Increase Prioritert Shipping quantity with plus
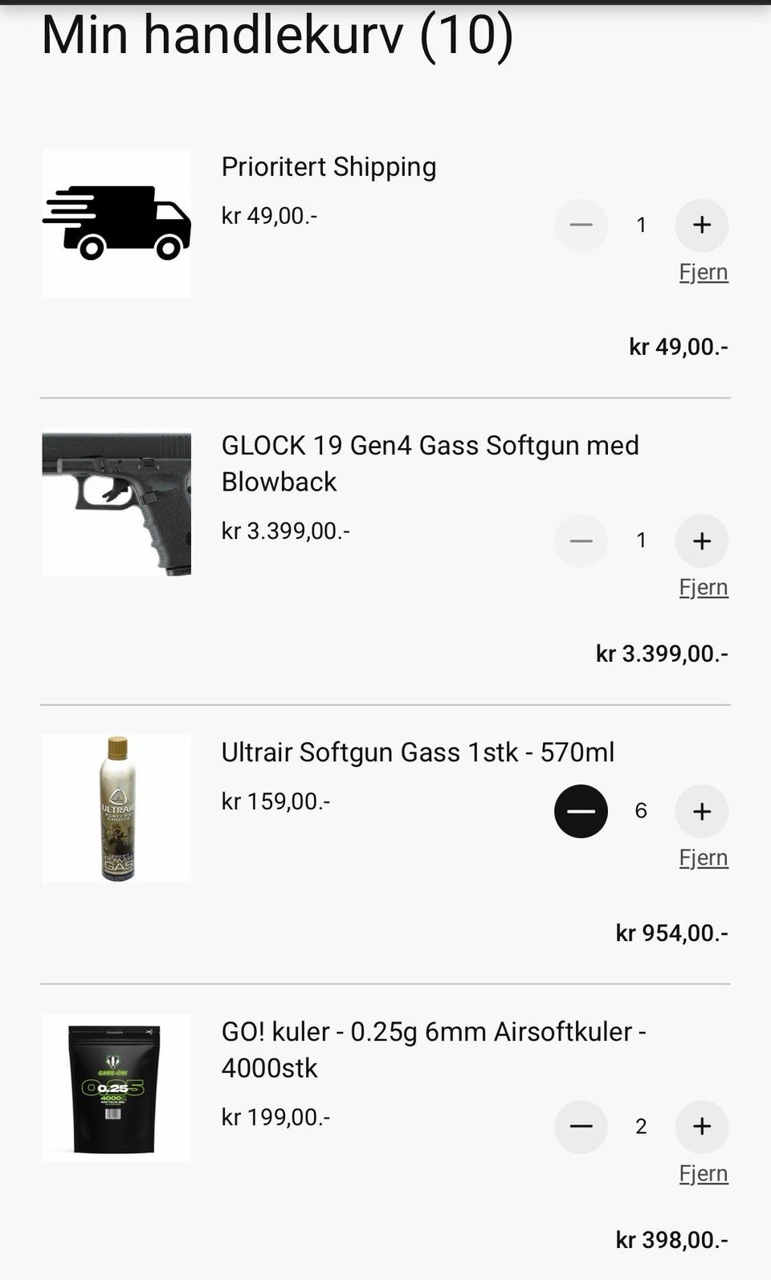771x1280 pixels. click(x=701, y=225)
